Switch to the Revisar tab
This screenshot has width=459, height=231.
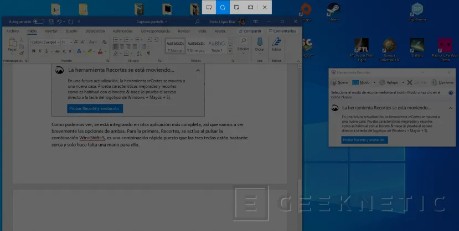click(x=184, y=31)
